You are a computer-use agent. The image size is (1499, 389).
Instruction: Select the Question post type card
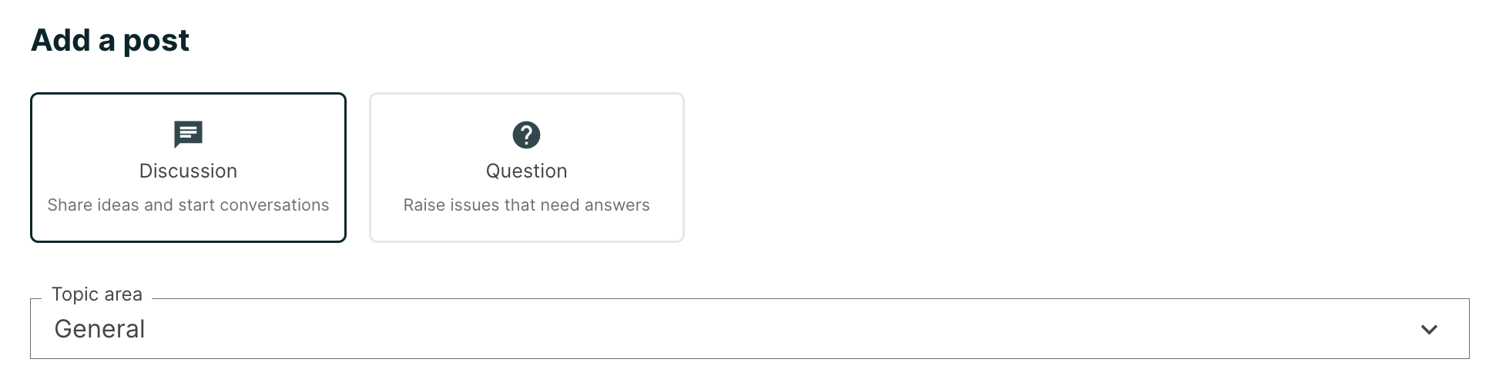(x=526, y=168)
